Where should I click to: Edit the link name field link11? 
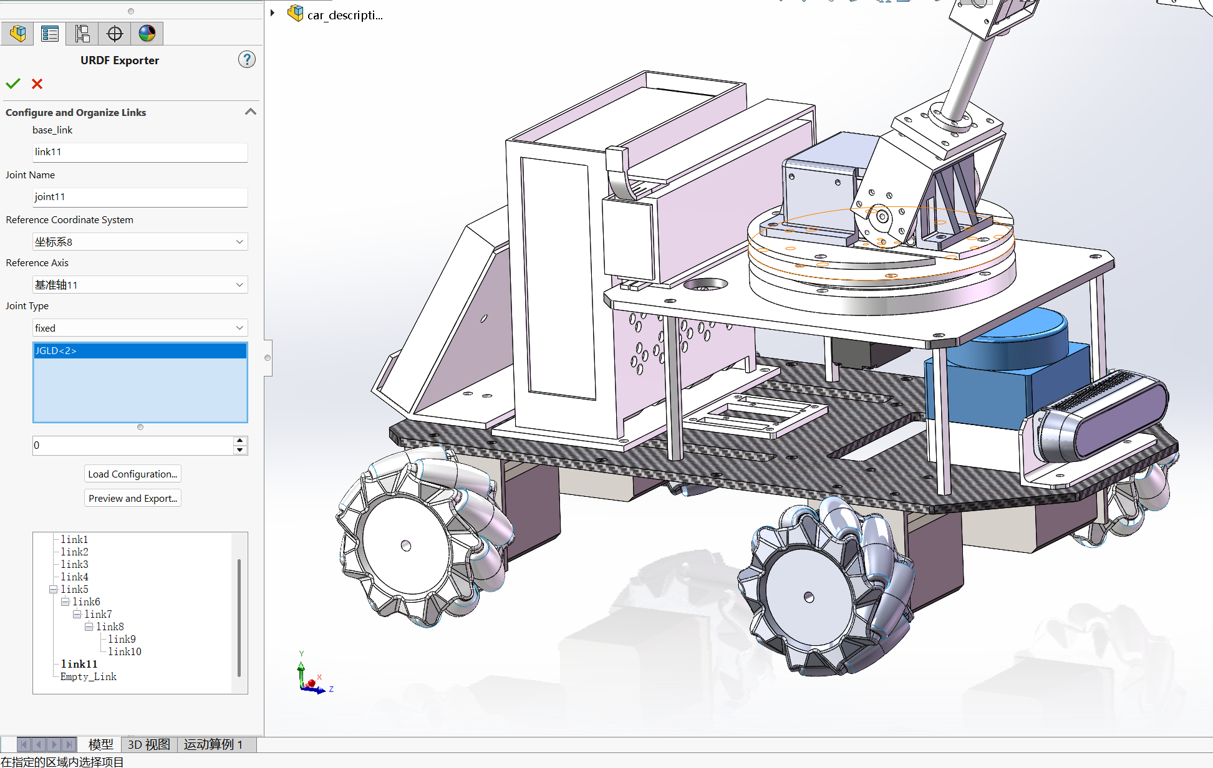pos(140,152)
